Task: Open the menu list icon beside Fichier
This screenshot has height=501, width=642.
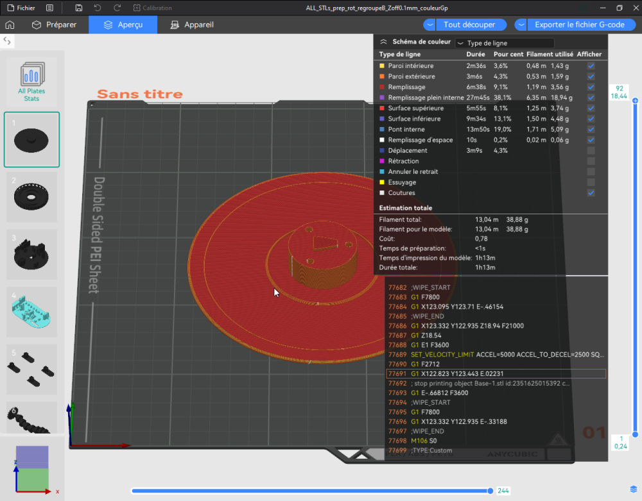Action: [49, 8]
